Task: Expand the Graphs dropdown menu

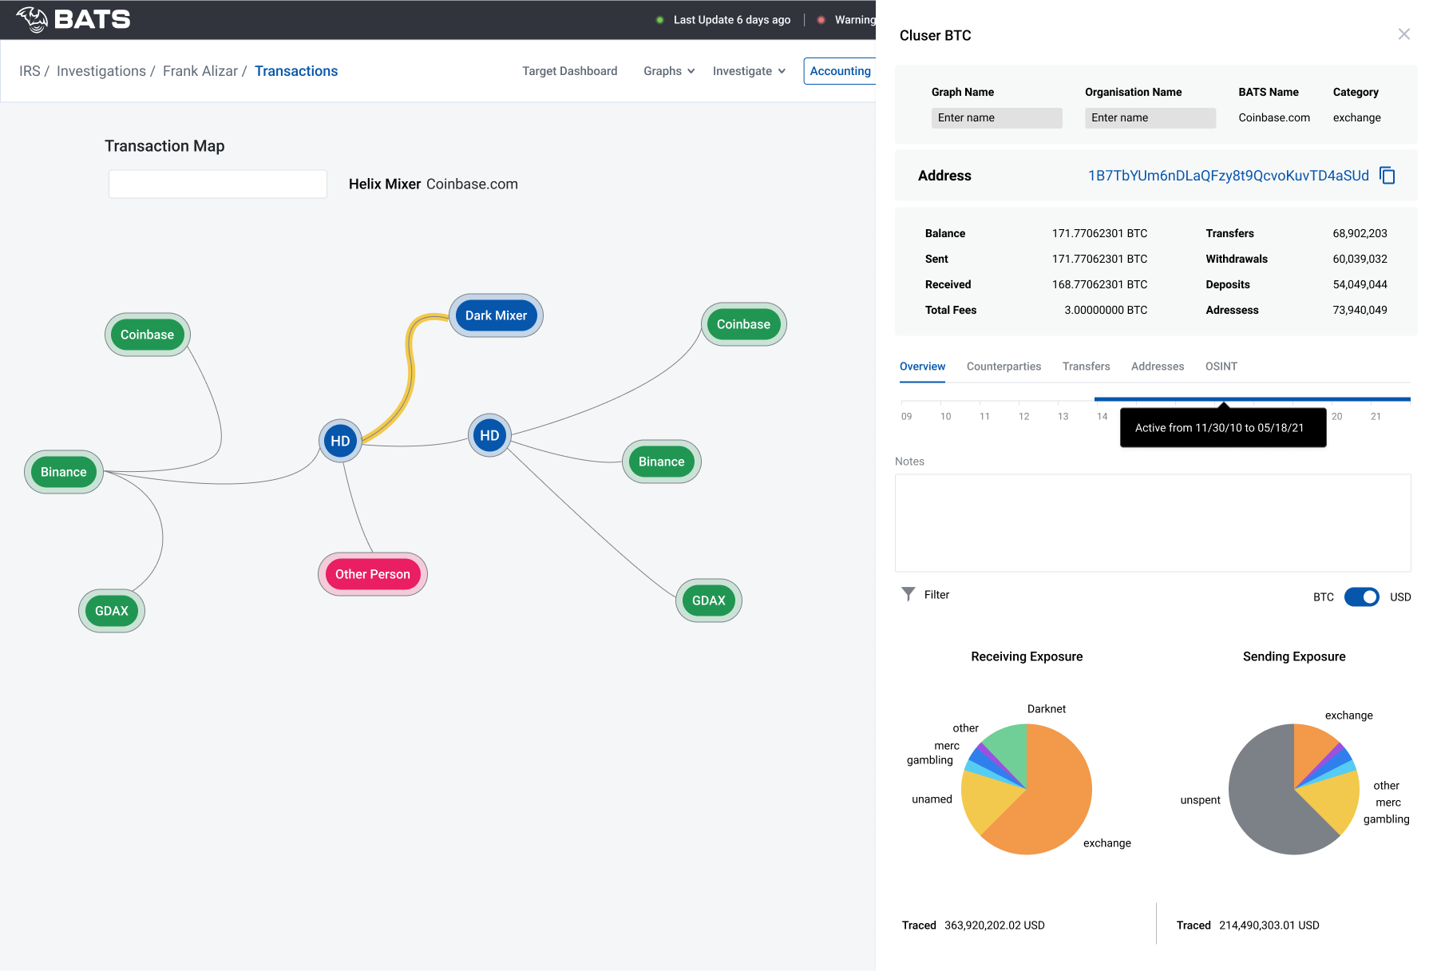Action: (669, 71)
